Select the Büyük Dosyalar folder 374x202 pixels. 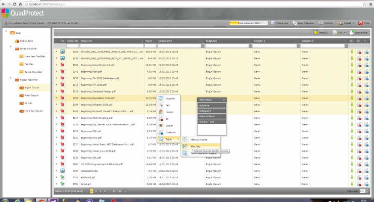[x=31, y=72]
